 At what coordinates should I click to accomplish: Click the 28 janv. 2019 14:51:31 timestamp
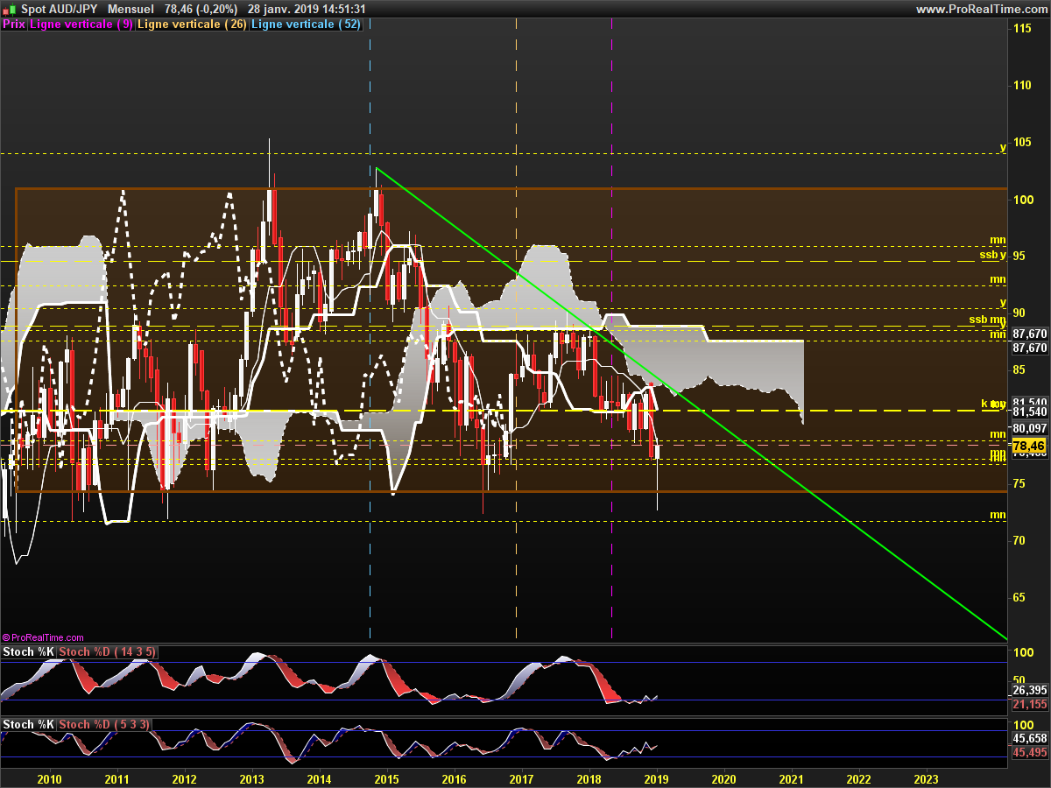pyautogui.click(x=307, y=9)
